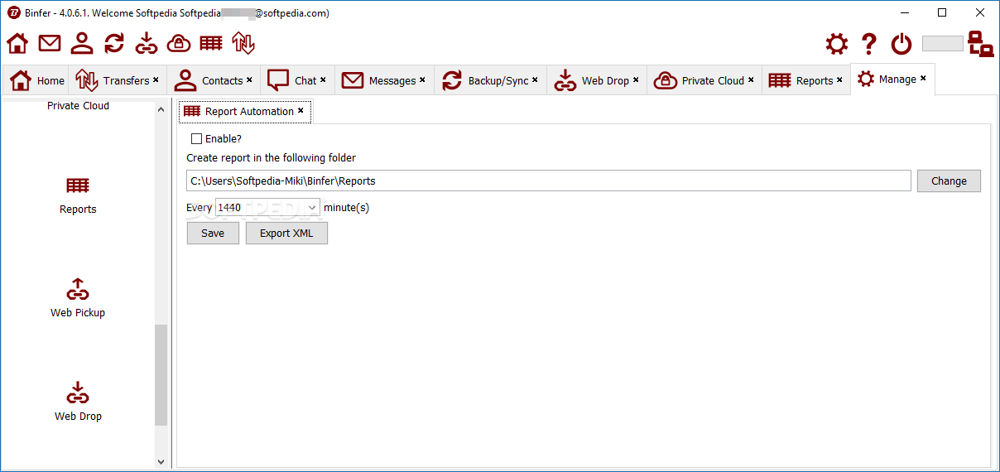Close the Report Automation sub-tab
This screenshot has width=1000, height=472.
(x=300, y=110)
